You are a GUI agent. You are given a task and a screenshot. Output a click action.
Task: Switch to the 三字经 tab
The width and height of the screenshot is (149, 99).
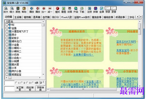click(131, 17)
